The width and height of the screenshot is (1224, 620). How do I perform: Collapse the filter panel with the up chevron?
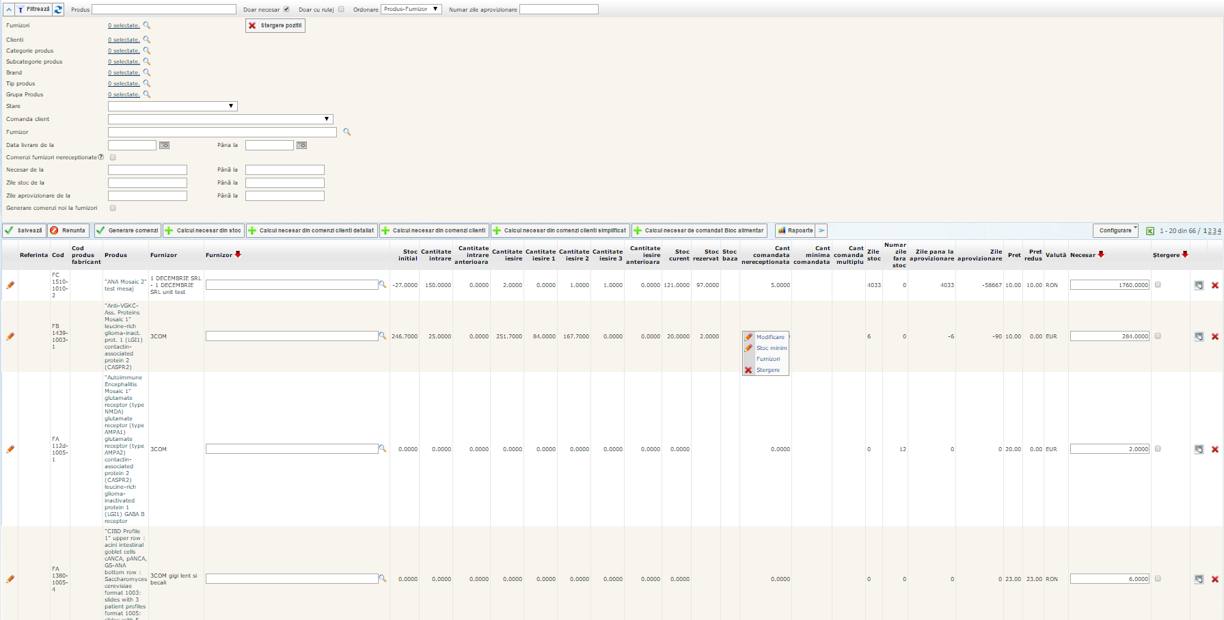coord(9,10)
